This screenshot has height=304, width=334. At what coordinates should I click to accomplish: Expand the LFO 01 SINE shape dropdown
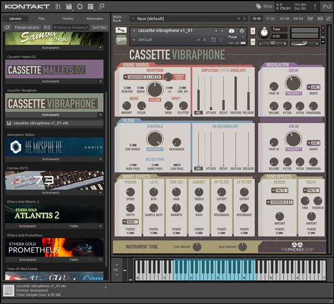313,87
